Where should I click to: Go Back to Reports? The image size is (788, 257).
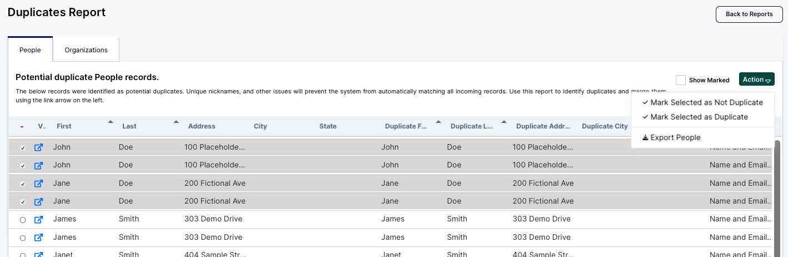(749, 14)
